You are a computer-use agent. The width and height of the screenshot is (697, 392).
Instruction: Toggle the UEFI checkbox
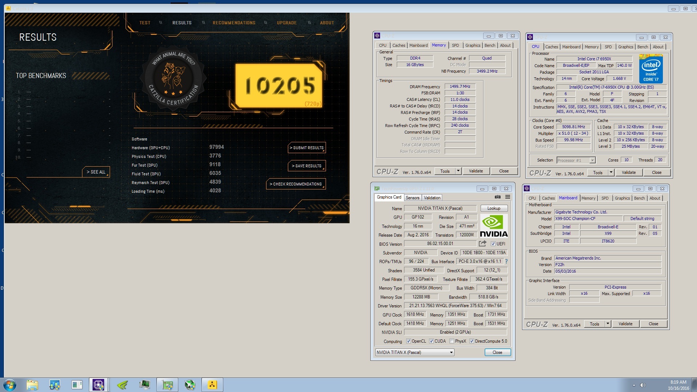coord(493,244)
